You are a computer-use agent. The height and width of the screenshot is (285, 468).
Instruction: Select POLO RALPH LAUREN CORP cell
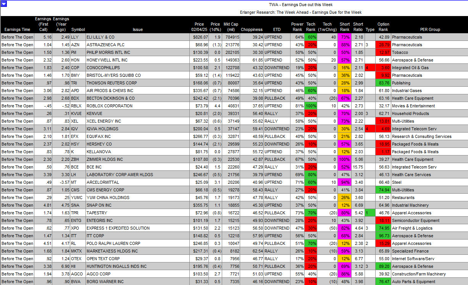[x=137, y=243]
